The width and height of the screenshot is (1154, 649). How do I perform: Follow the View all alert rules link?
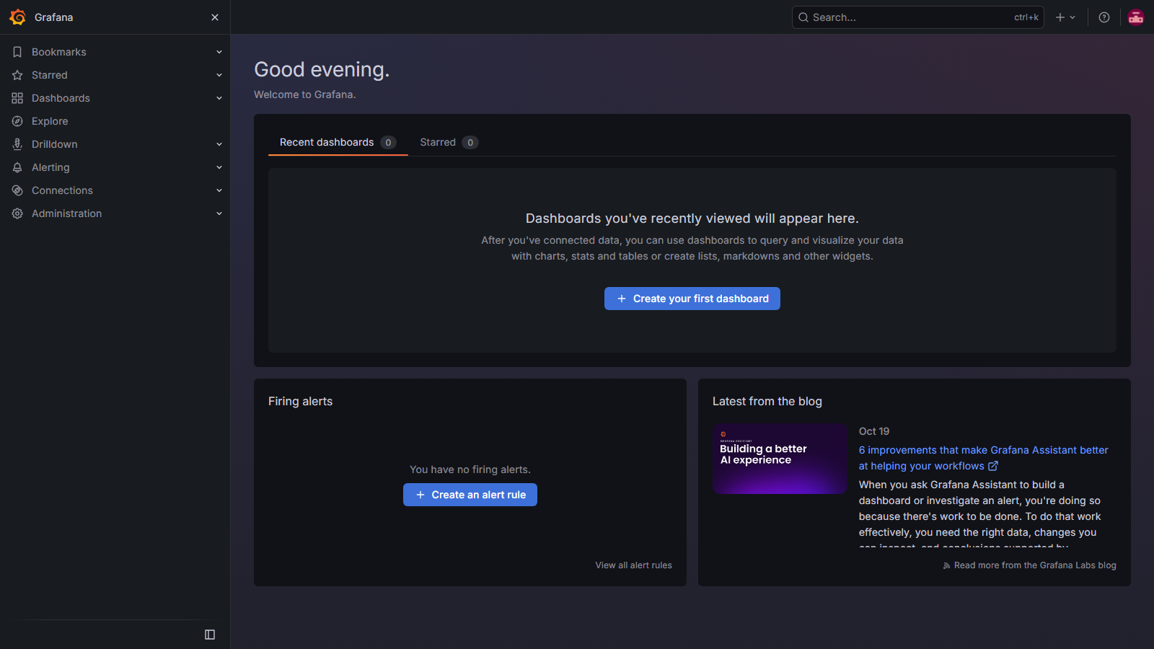click(x=633, y=565)
